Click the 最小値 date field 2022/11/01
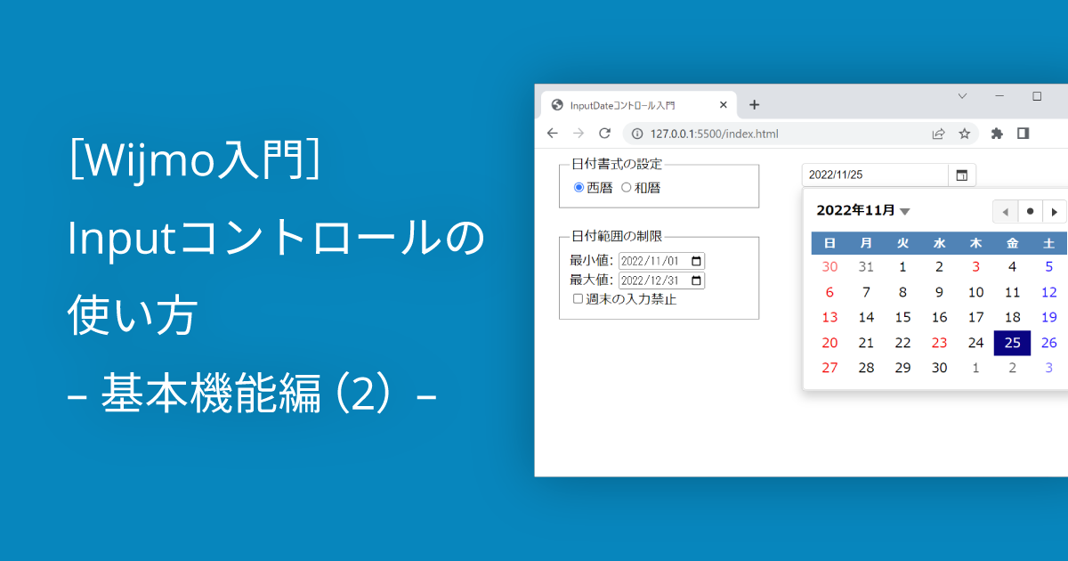Image resolution: width=1068 pixels, height=561 pixels. [661, 262]
